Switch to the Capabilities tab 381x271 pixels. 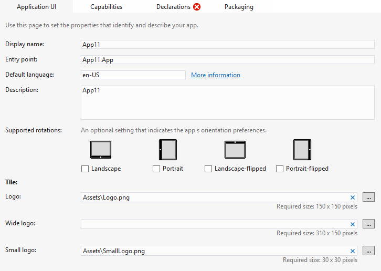tap(107, 7)
